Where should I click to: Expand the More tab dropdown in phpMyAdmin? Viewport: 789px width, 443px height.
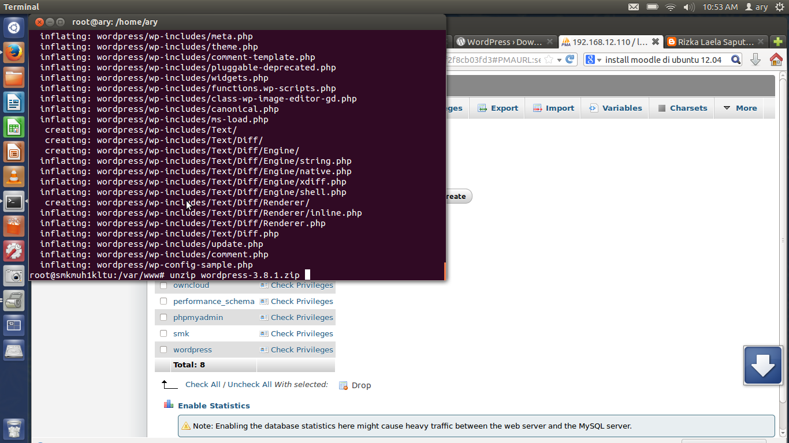pyautogui.click(x=739, y=108)
